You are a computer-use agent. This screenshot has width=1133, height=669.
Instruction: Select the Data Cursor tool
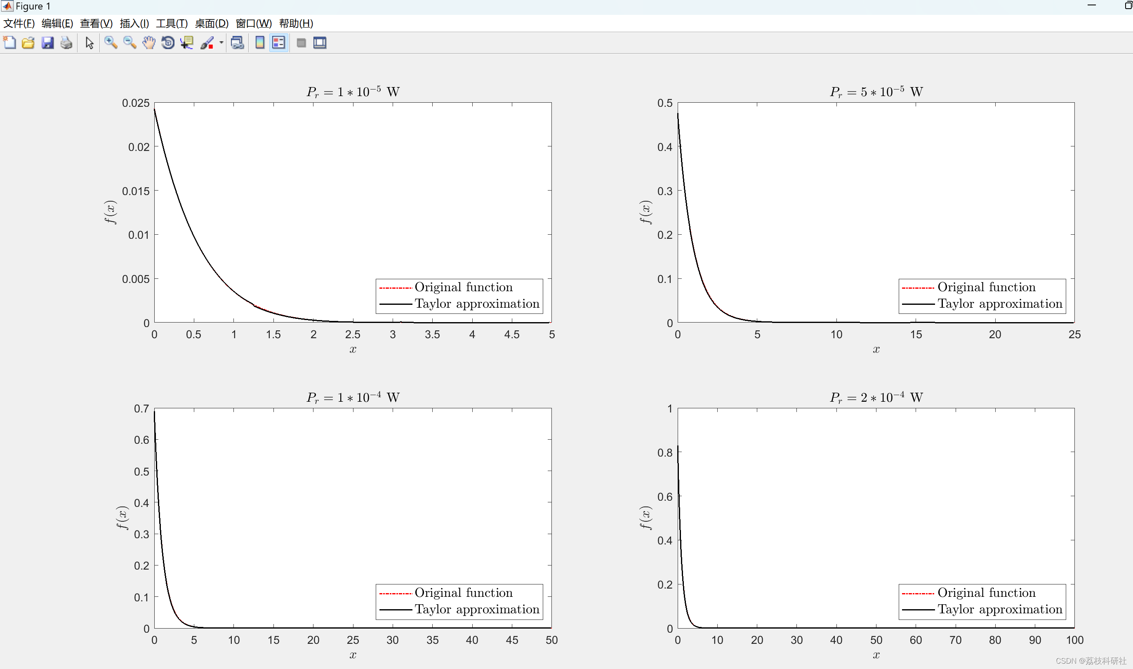[186, 43]
